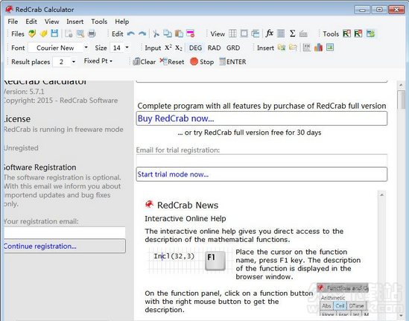Screen dimensions: 409x321
Task: Undo the last action with blue arrow
Action: [x=130, y=34]
